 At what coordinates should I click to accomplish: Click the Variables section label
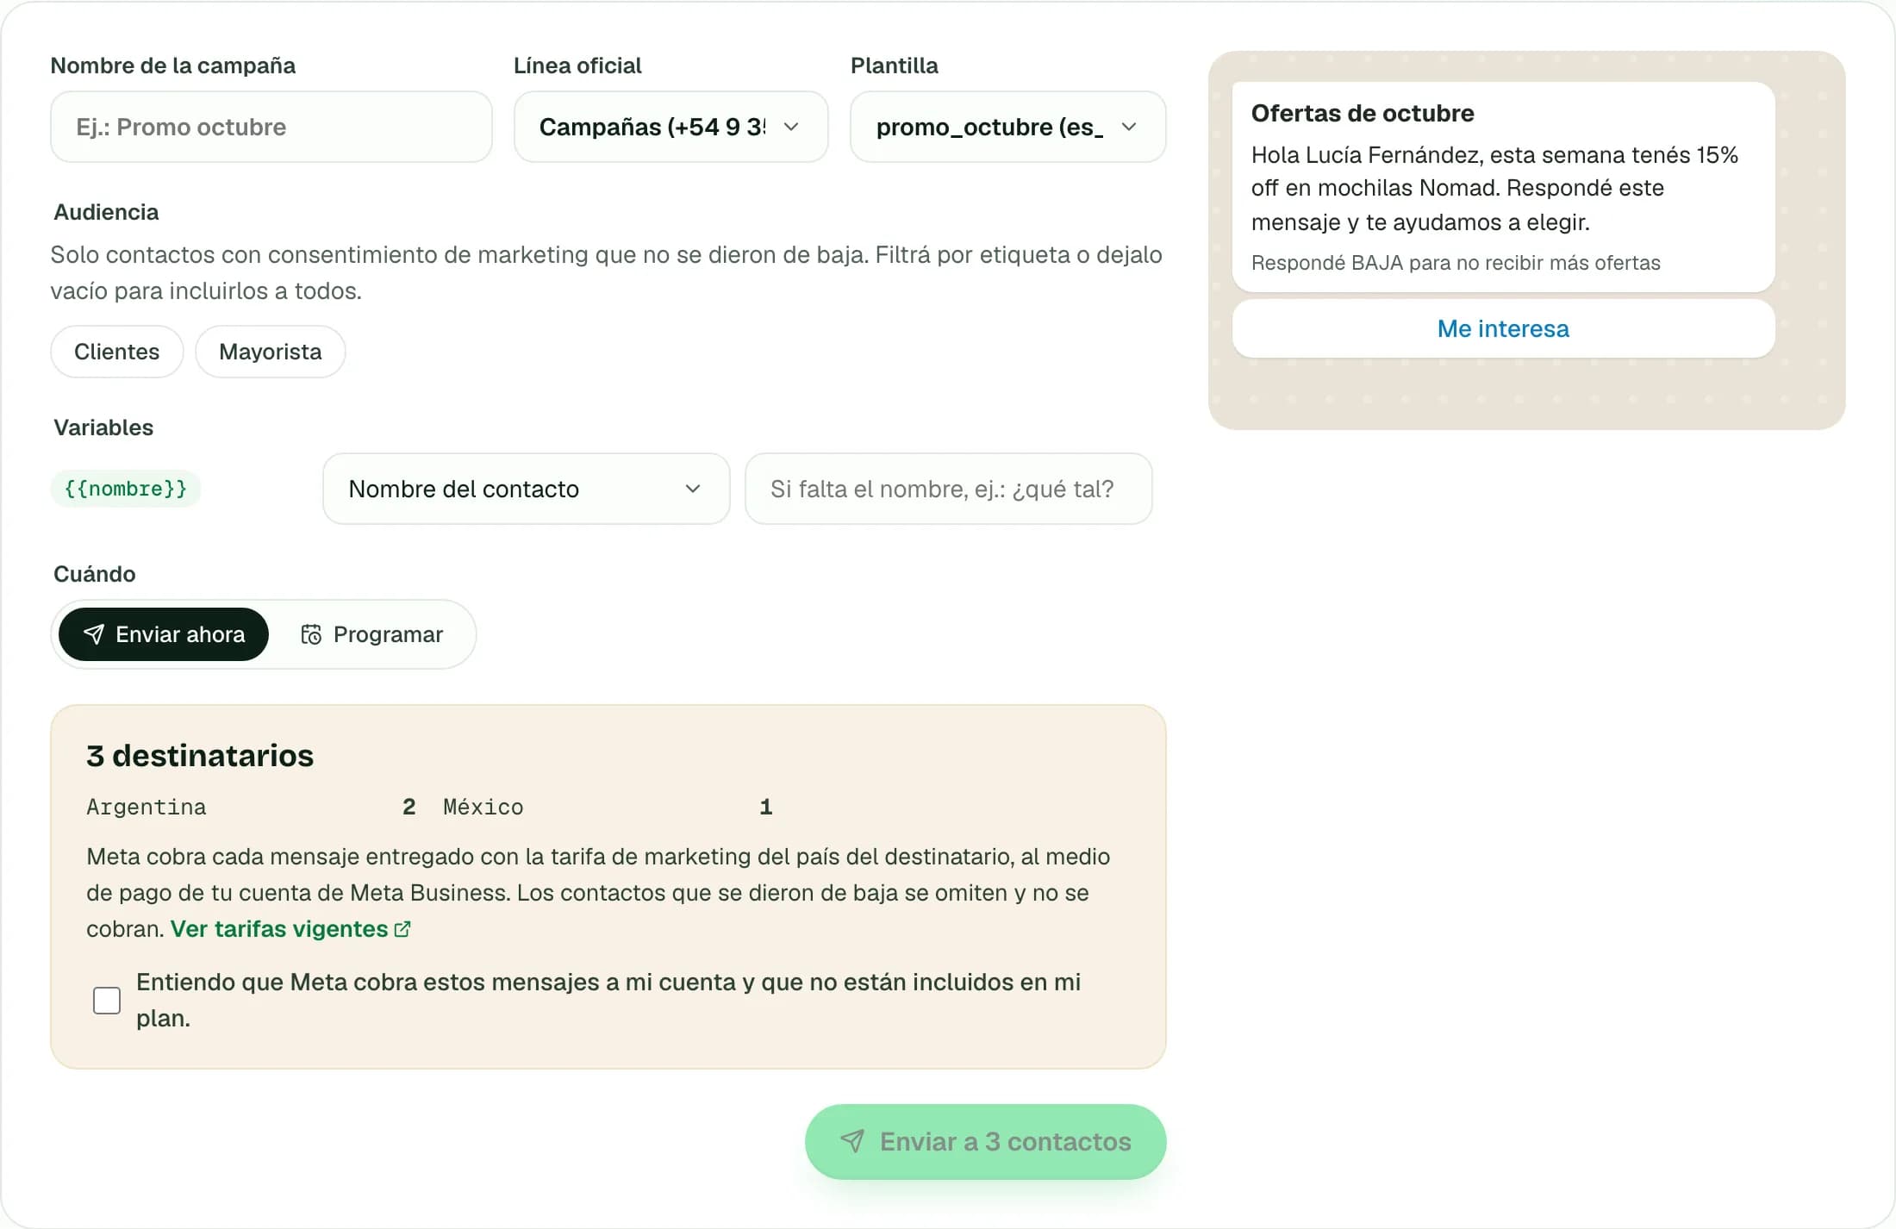(x=103, y=427)
